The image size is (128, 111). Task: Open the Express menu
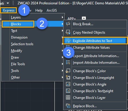pyautogui.click(x=9, y=10)
